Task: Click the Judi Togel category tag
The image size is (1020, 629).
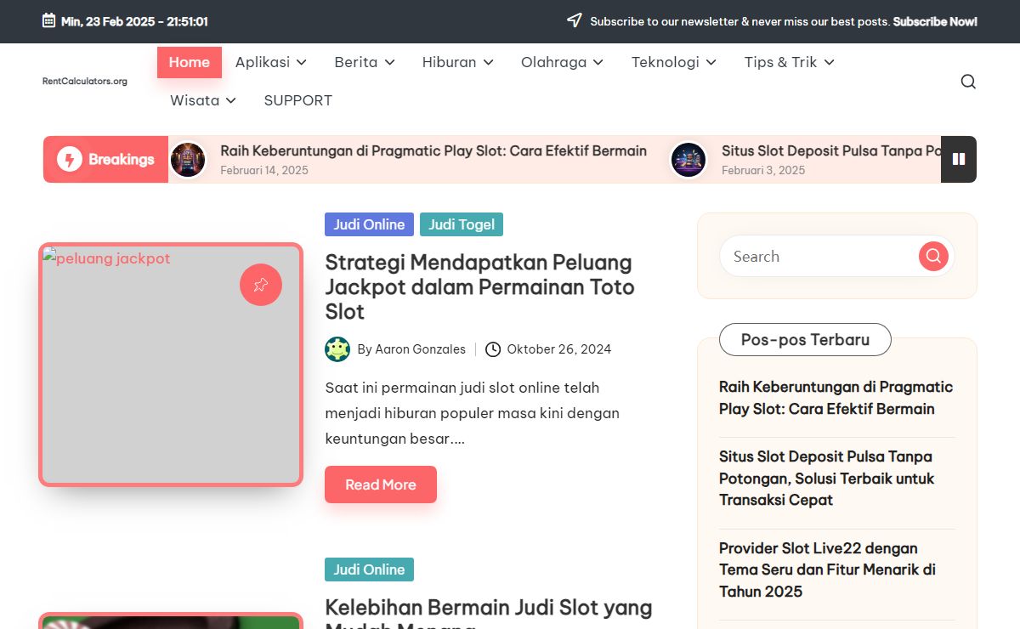Action: click(x=462, y=224)
